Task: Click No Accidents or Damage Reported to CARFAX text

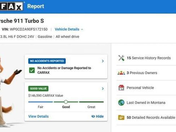Action: [x=64, y=70]
